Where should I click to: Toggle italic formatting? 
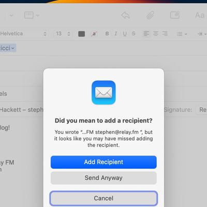116,34
